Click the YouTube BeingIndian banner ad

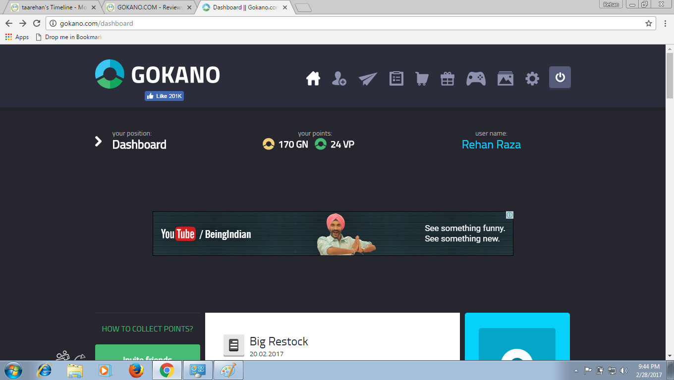333,234
